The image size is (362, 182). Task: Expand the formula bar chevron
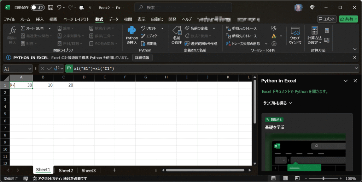click(x=356, y=68)
